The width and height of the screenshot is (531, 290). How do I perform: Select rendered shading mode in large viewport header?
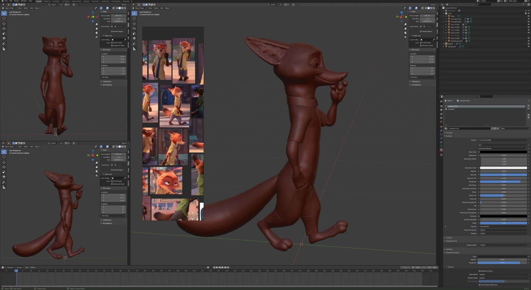pos(434,8)
